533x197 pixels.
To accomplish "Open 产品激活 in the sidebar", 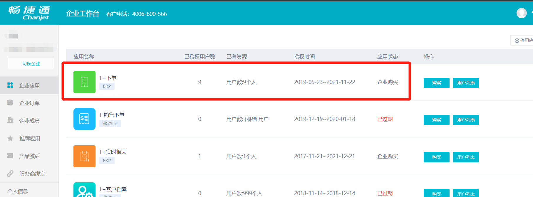I will pyautogui.click(x=29, y=156).
